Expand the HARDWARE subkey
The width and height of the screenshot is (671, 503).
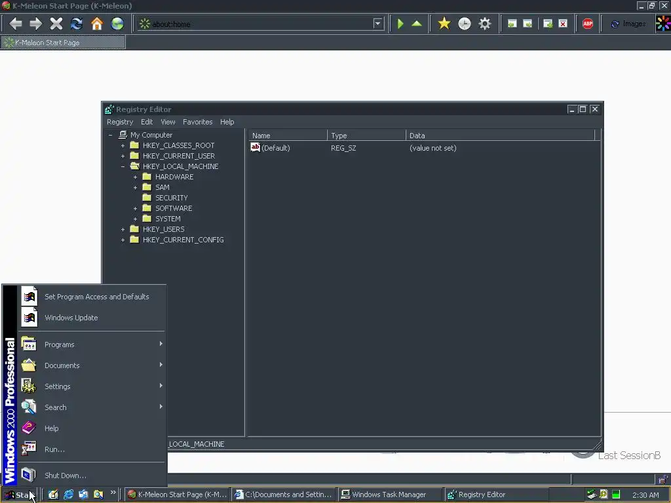point(135,177)
